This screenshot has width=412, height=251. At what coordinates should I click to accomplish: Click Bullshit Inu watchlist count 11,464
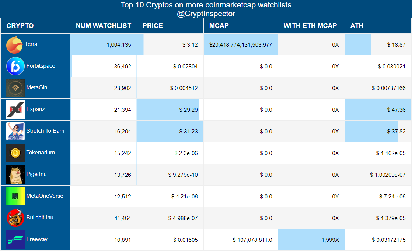pyautogui.click(x=123, y=218)
